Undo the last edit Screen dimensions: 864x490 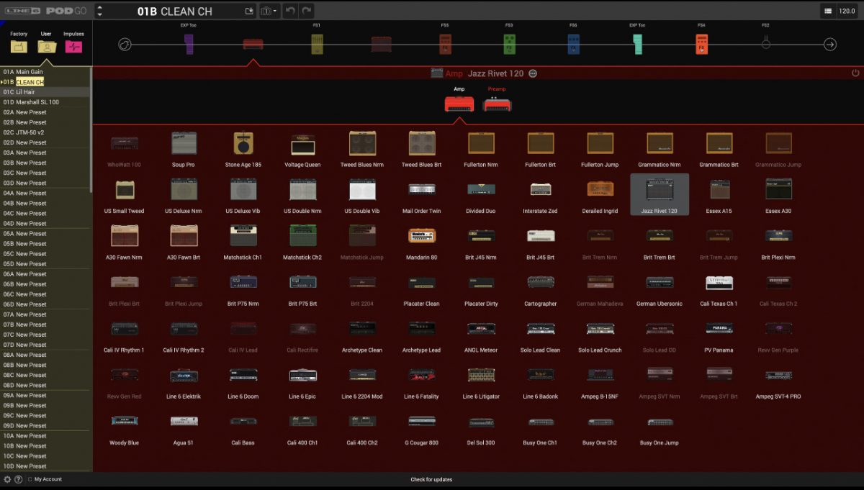pos(290,11)
